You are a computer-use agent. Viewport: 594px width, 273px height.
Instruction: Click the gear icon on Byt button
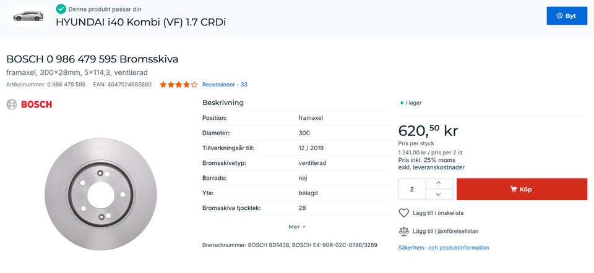click(x=559, y=16)
